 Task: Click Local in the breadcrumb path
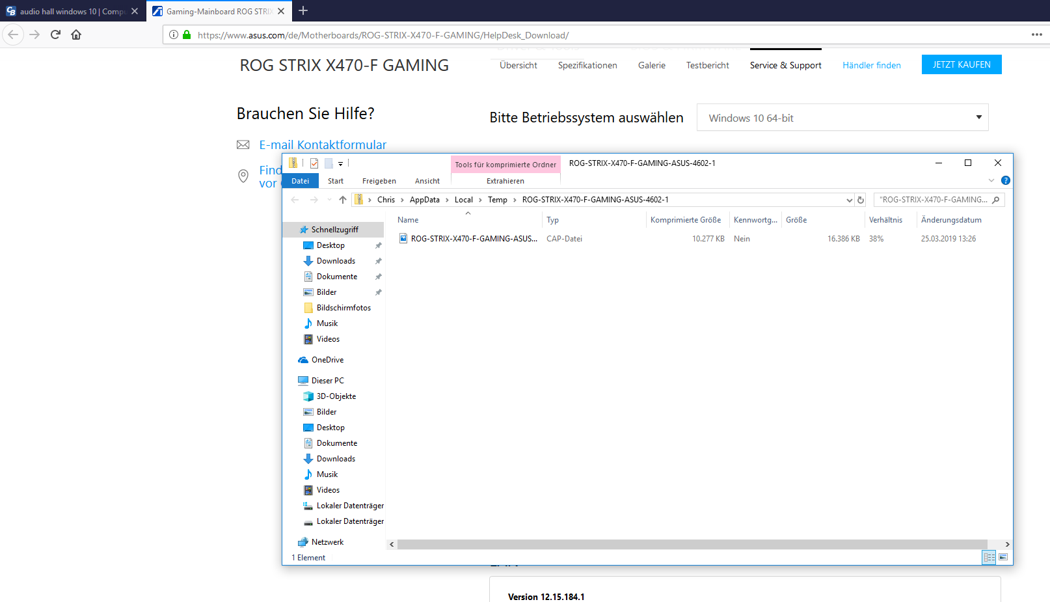tap(464, 200)
